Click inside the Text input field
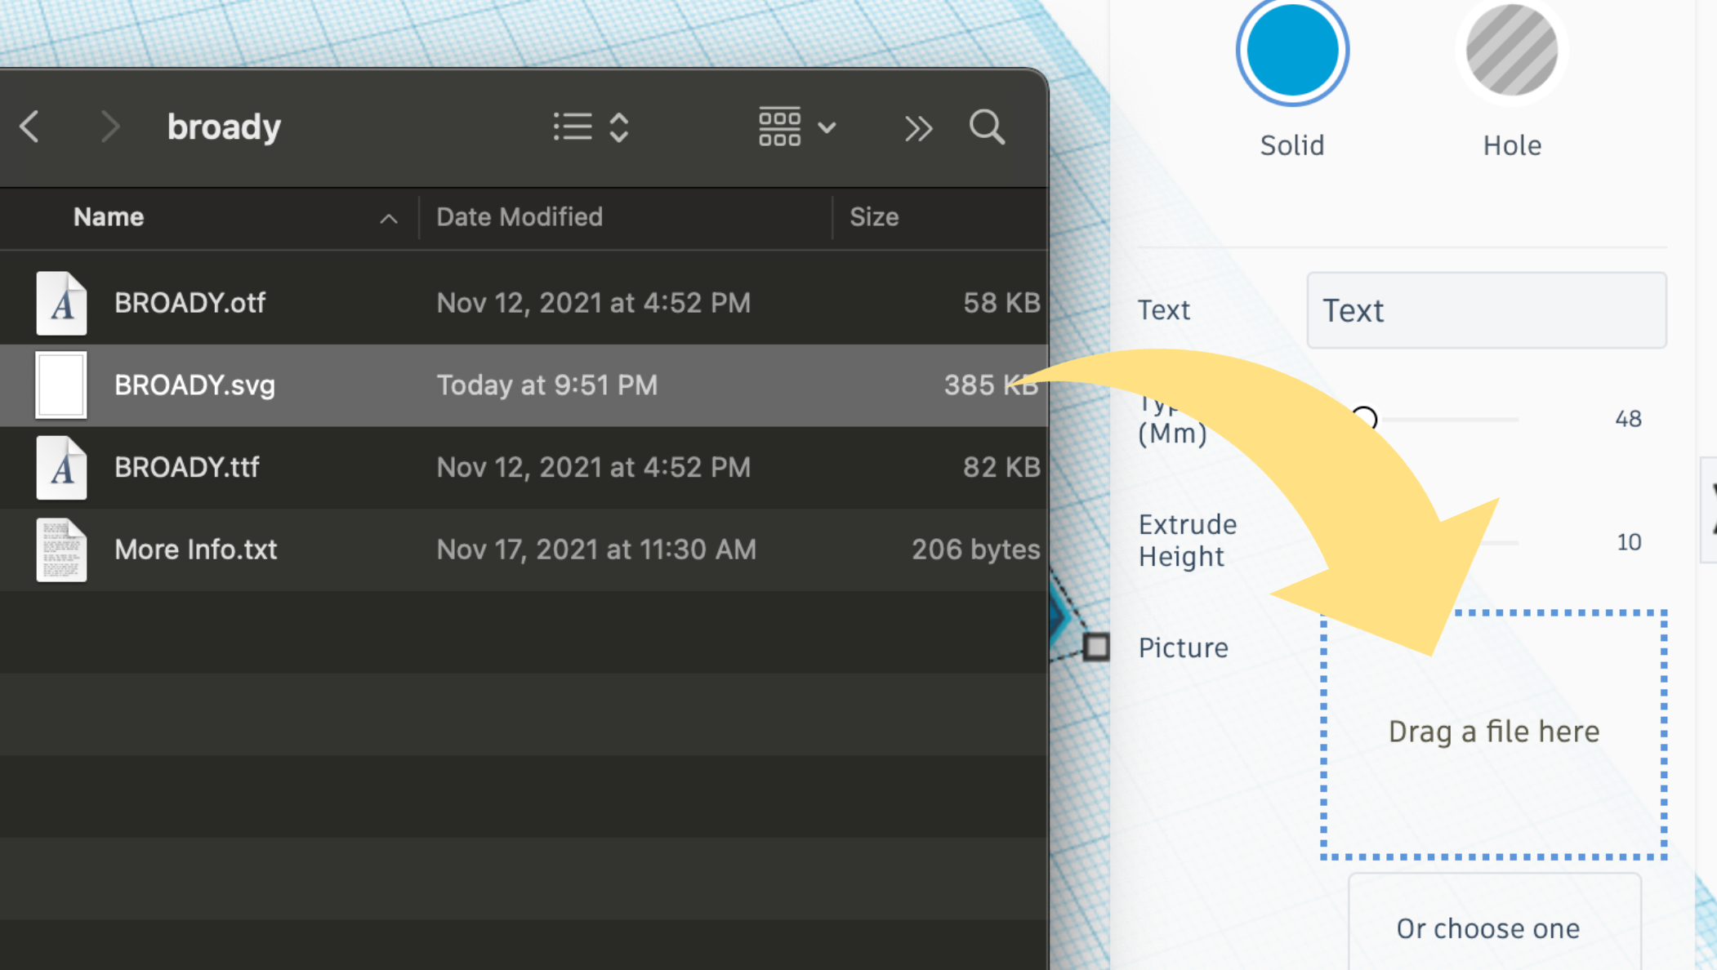1717x970 pixels. (1487, 310)
